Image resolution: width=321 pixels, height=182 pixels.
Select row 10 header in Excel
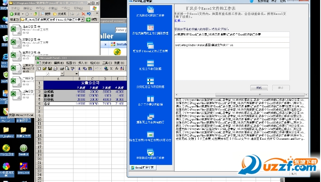click(40, 120)
